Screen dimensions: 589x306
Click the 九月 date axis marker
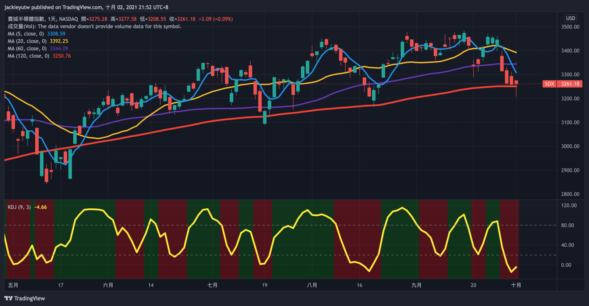pos(416,285)
